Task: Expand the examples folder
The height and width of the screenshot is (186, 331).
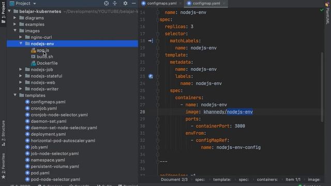Action: coord(15,24)
